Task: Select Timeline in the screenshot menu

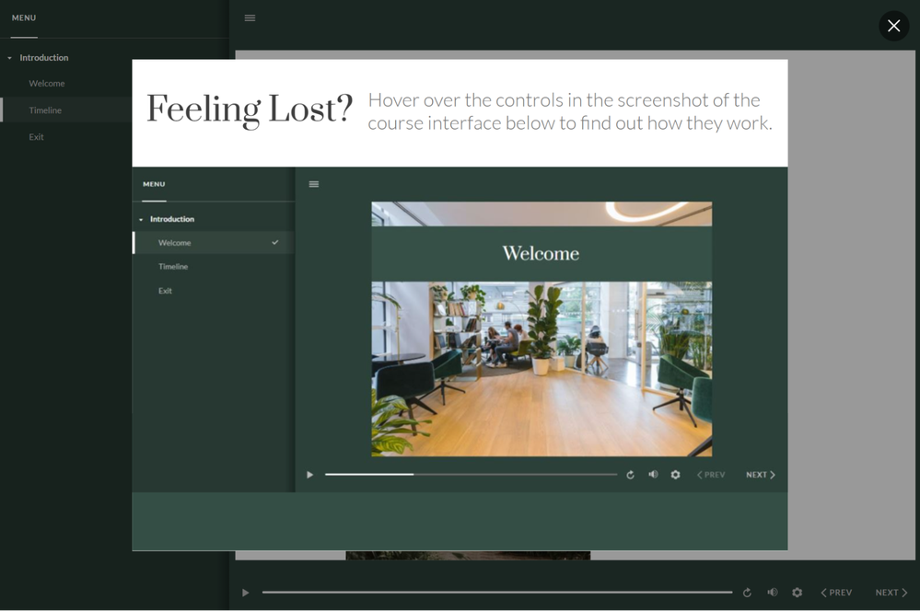Action: coord(173,266)
